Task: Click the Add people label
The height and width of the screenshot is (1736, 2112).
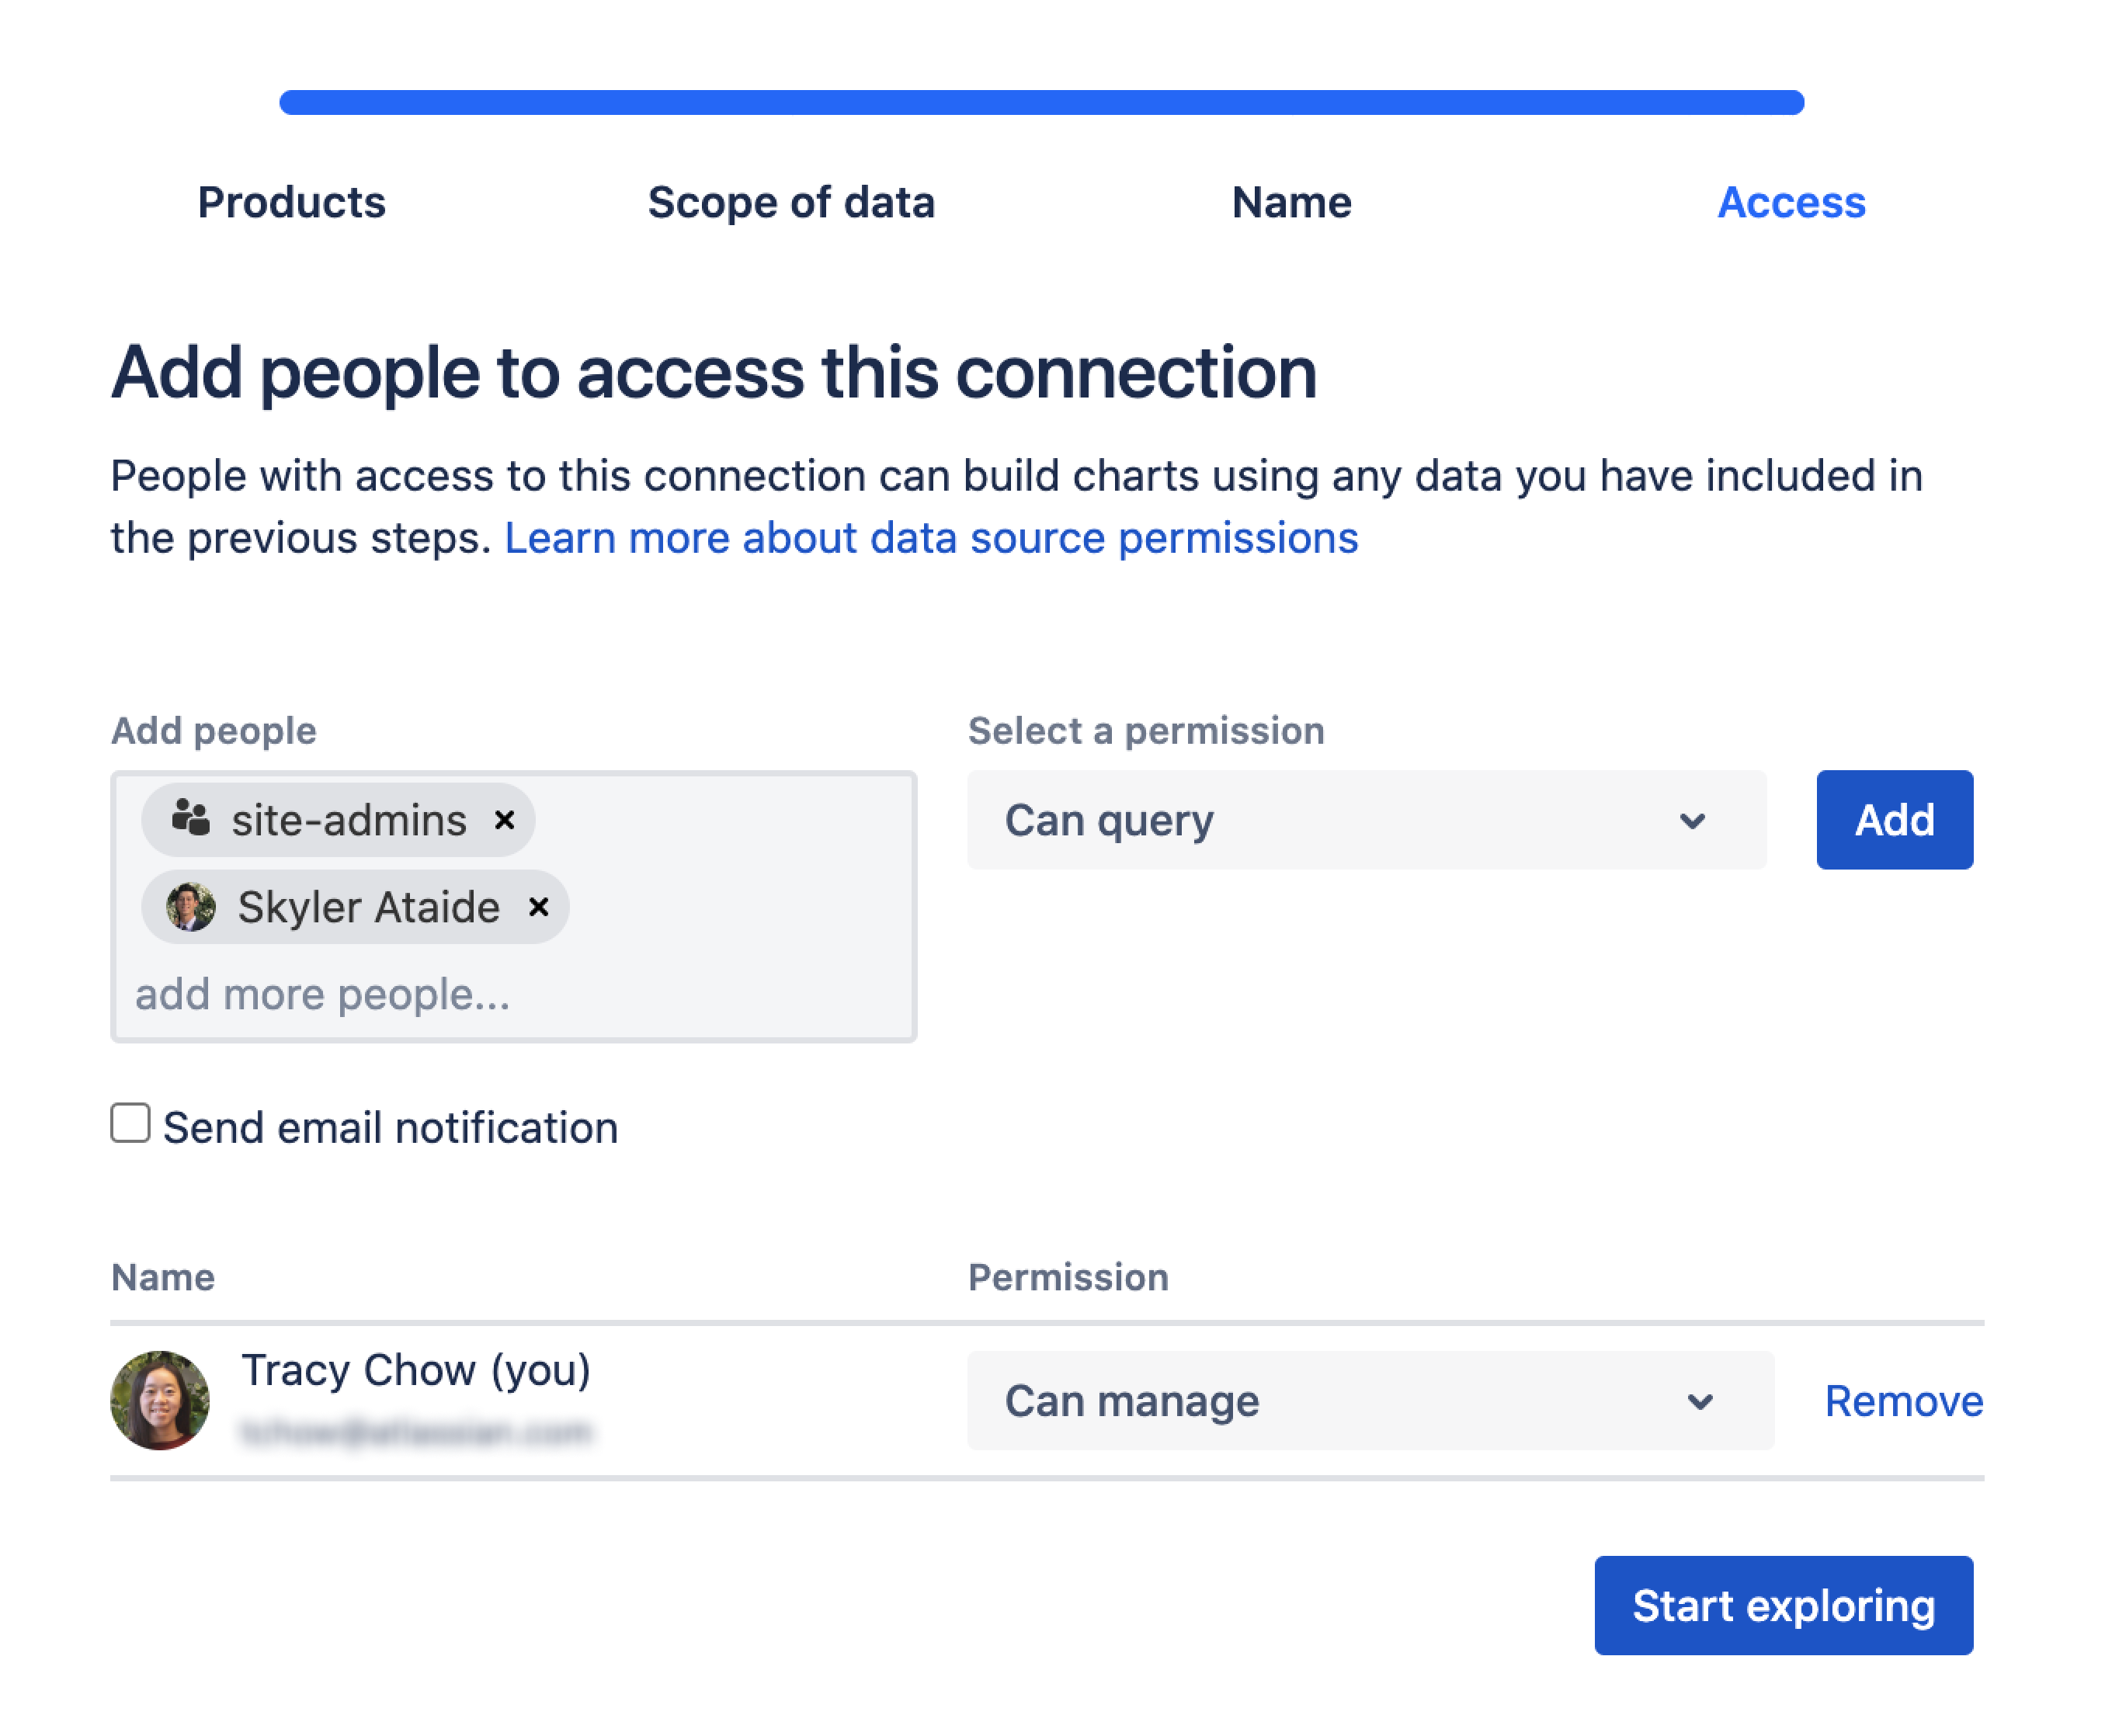Action: click(x=214, y=732)
